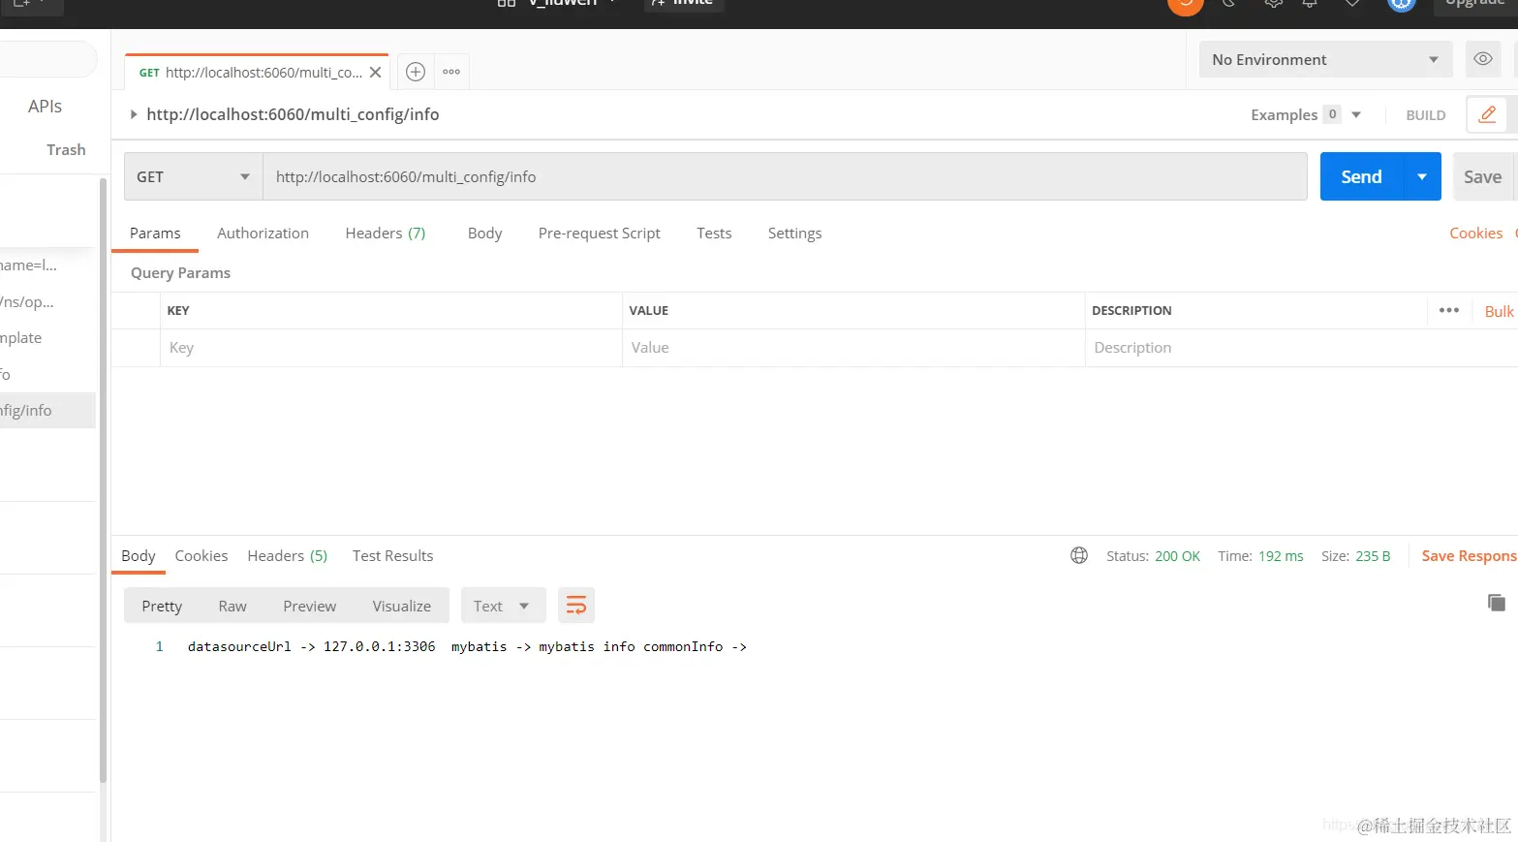Send the request

click(1361, 176)
